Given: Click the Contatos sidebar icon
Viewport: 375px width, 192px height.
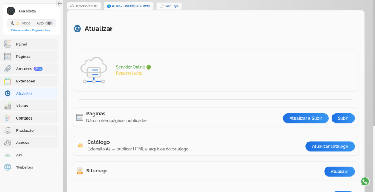Looking at the screenshot, I should (x=7, y=118).
